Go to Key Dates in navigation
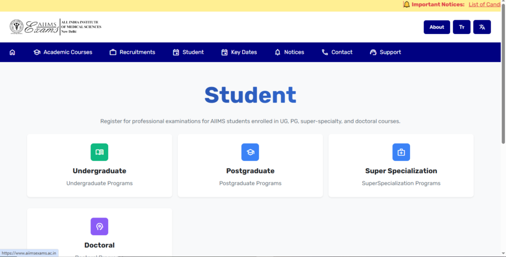Image resolution: width=506 pixels, height=257 pixels. (x=239, y=52)
